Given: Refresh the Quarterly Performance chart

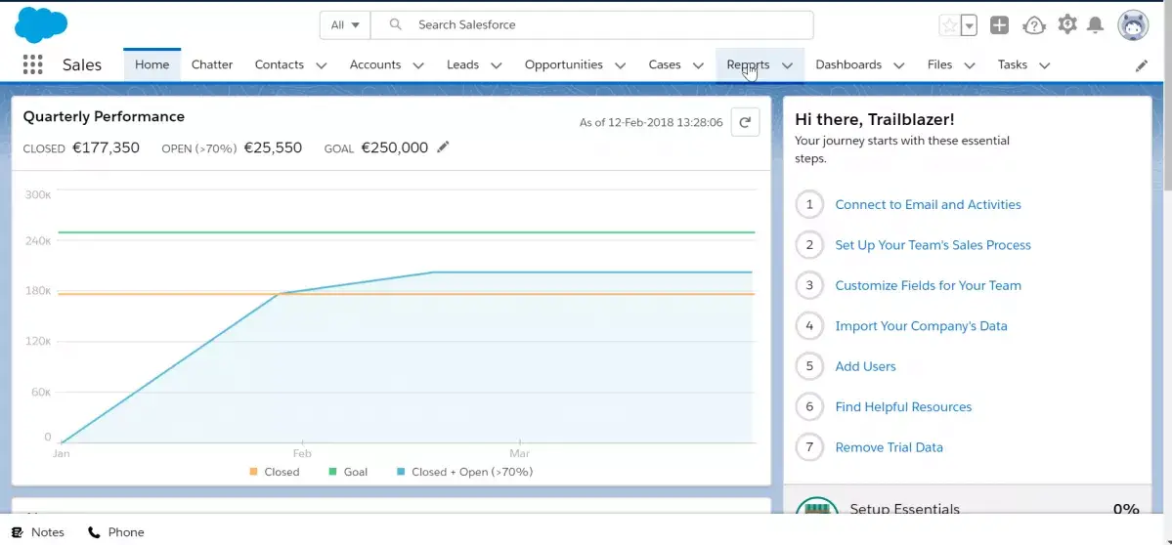Looking at the screenshot, I should point(745,122).
